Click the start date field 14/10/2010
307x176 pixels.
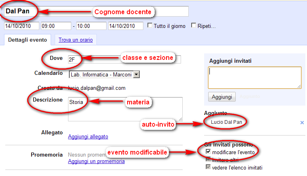[21, 26]
